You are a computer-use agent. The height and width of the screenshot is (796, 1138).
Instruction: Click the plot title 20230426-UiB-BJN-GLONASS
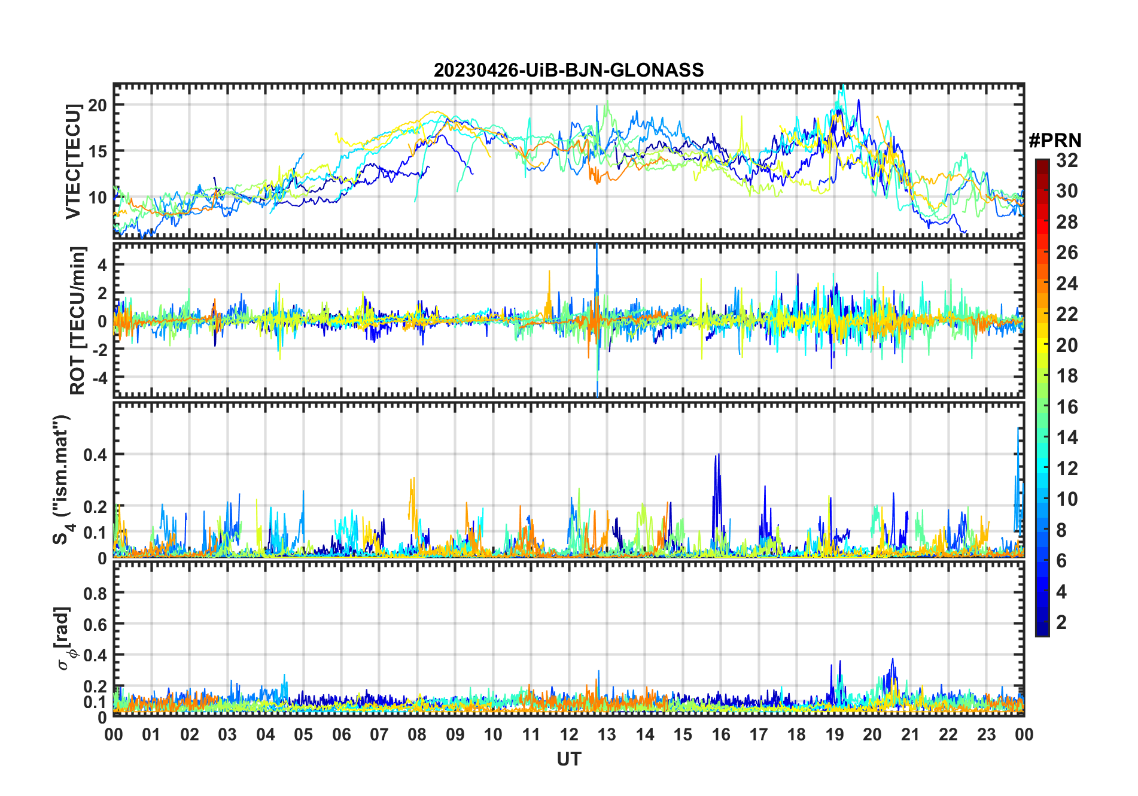click(568, 70)
